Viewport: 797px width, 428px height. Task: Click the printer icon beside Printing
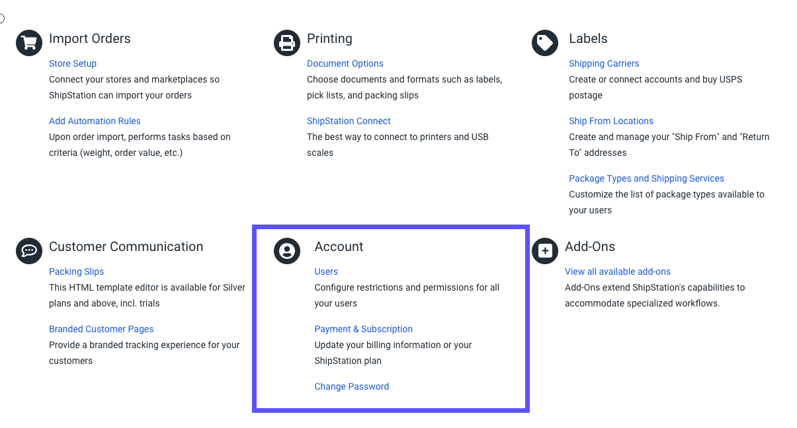coord(286,42)
